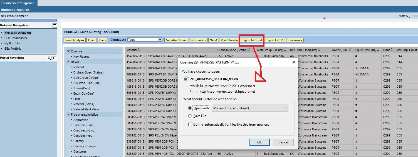This screenshot has height=157, width=418.
Task: Sort by Plant column
Action: point(392,50)
